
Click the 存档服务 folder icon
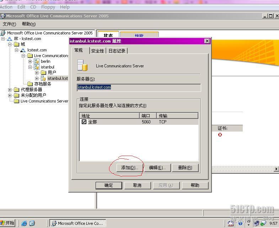pyautogui.click(x=30, y=84)
